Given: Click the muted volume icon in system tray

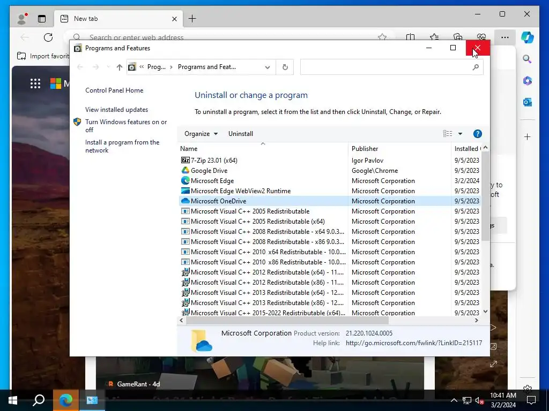Looking at the screenshot, I should click(x=479, y=400).
